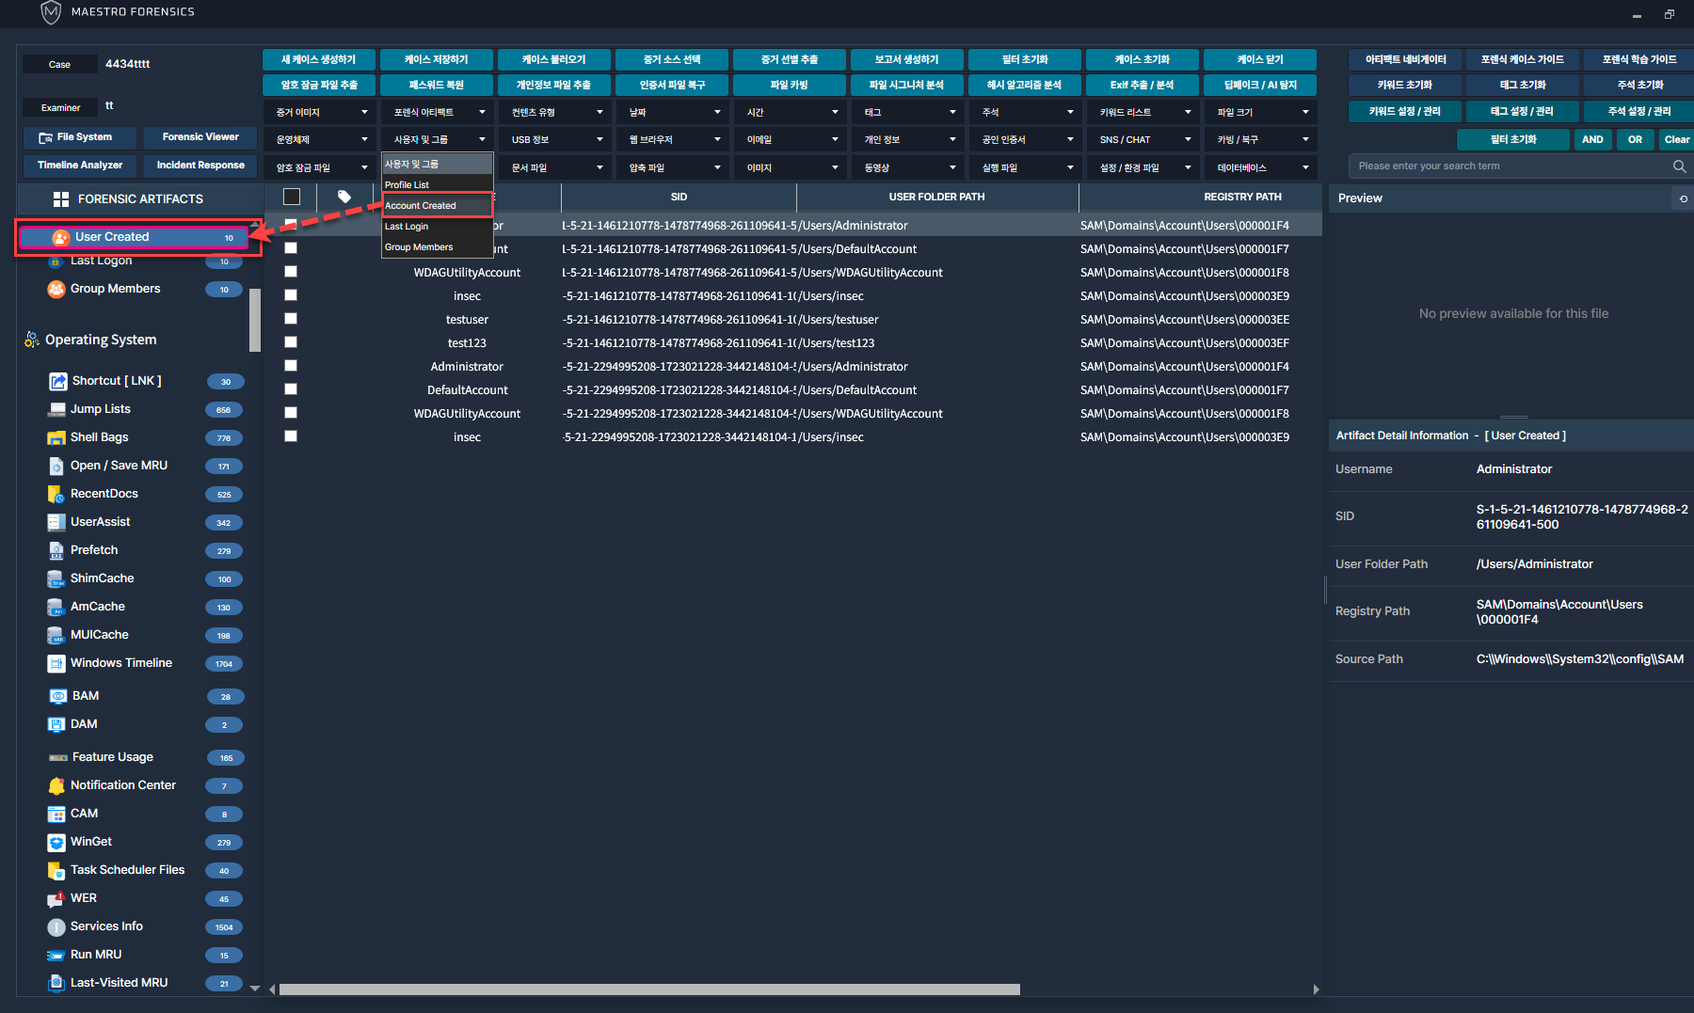1694x1013 pixels.
Task: Click the RecentDocs icon
Action: click(x=56, y=494)
